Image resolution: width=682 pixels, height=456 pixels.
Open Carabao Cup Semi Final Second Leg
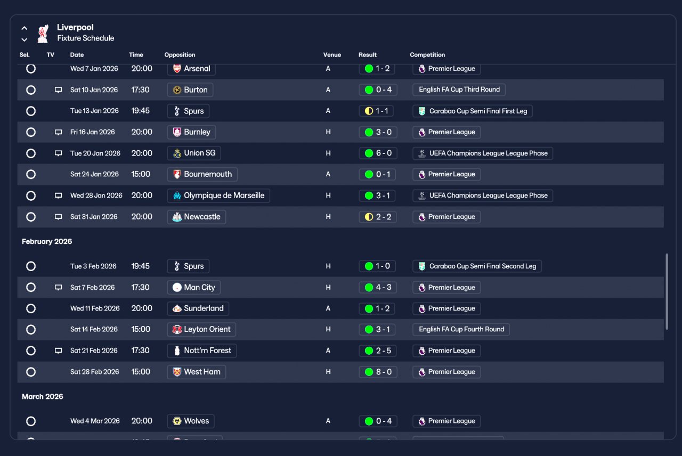point(477,266)
